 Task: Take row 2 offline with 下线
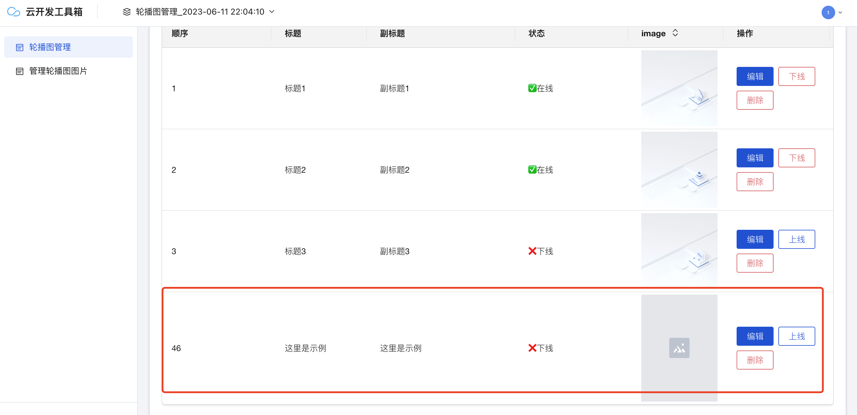pos(796,158)
